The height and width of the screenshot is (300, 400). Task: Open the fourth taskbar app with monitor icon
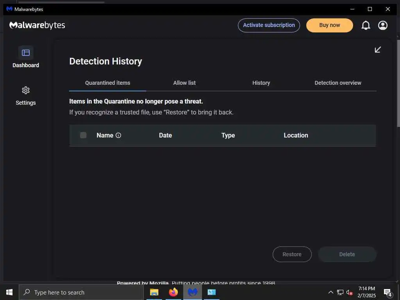(211, 292)
